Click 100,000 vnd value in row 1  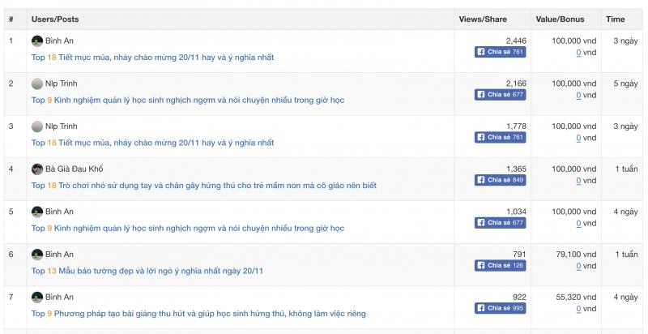574,41
